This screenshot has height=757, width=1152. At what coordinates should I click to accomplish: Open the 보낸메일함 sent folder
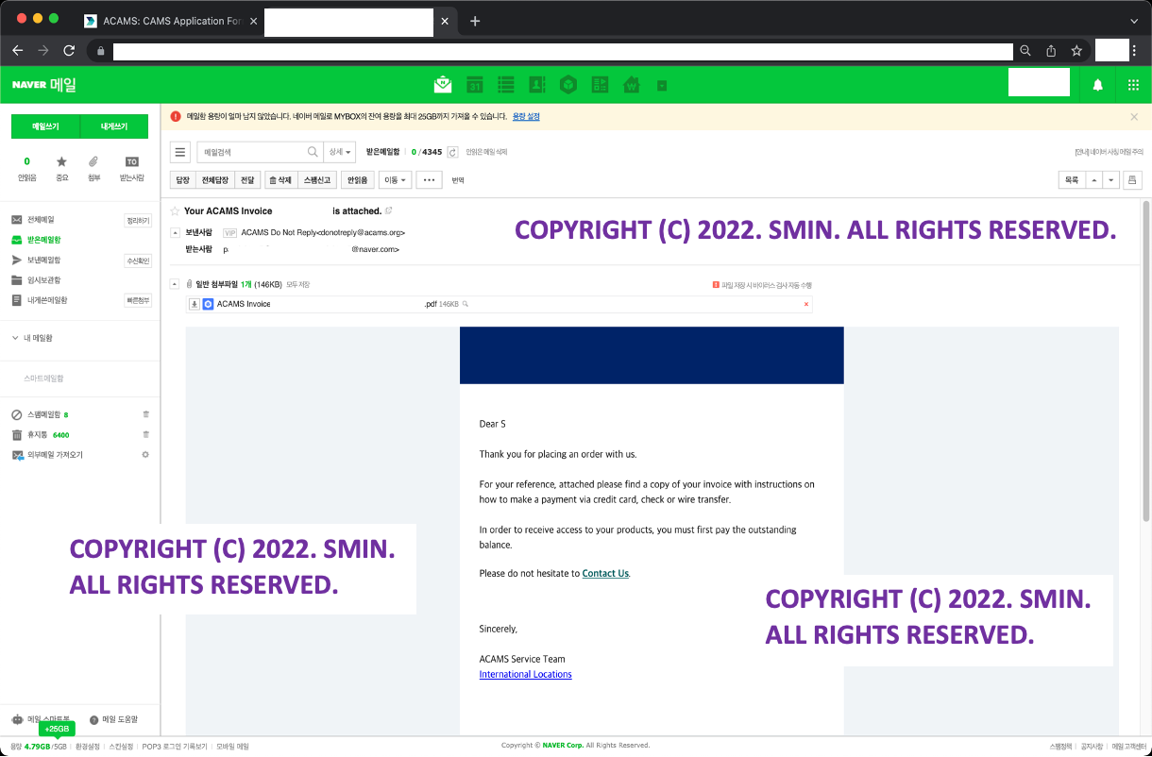click(x=43, y=260)
